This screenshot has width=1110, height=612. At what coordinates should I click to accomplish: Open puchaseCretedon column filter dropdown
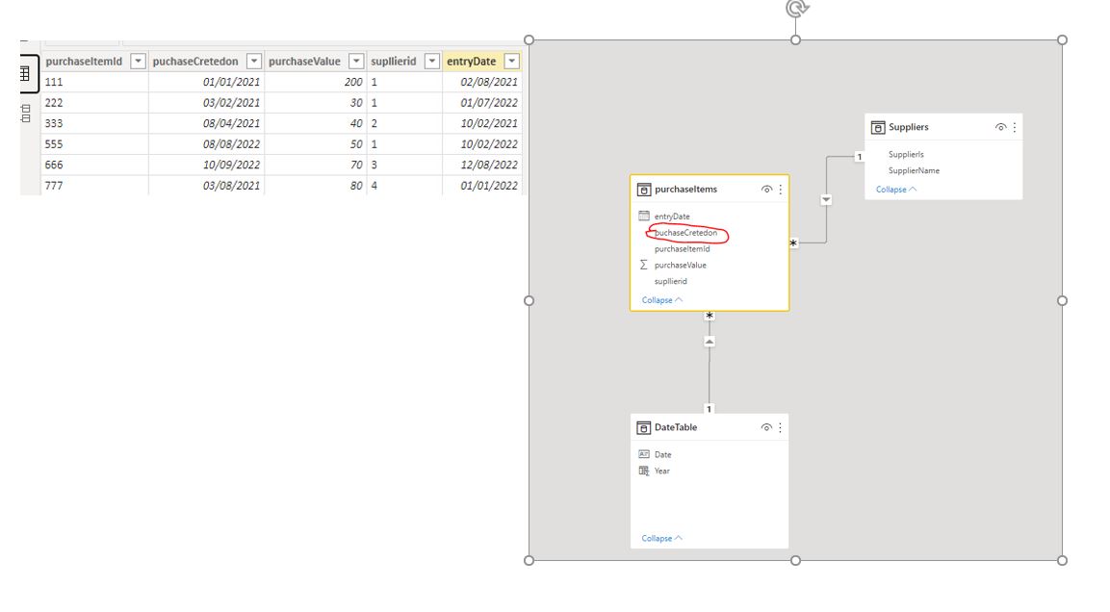tap(254, 62)
